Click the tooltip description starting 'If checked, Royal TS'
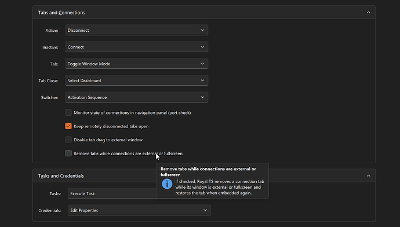This screenshot has width=400, height=227. point(220,187)
